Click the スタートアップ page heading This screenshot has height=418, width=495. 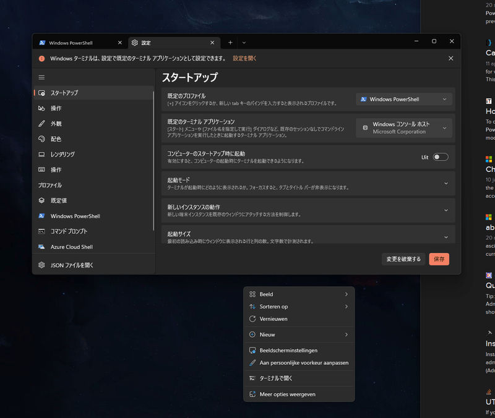point(190,77)
